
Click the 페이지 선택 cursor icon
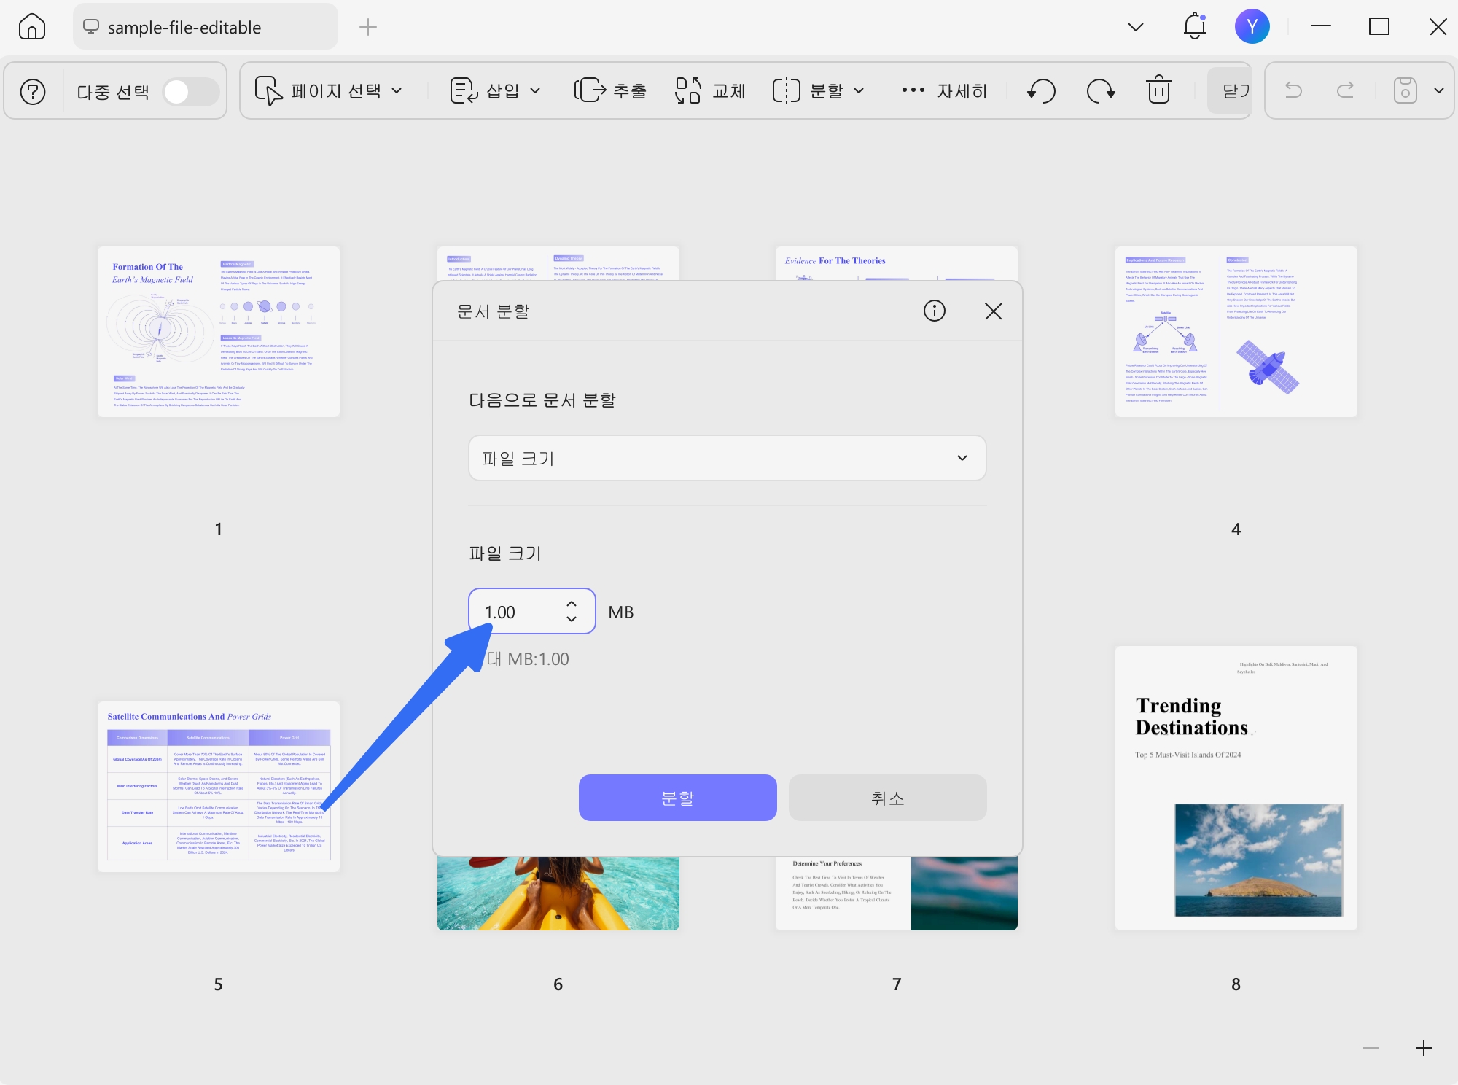[x=268, y=91]
